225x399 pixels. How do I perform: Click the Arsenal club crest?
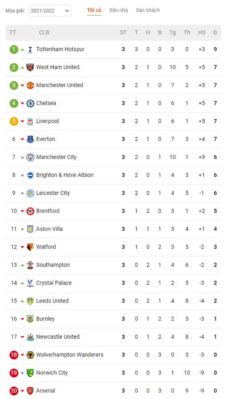click(30, 391)
